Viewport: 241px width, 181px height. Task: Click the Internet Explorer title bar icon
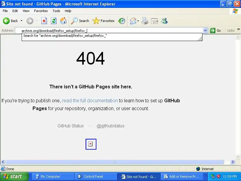tap(3, 4)
